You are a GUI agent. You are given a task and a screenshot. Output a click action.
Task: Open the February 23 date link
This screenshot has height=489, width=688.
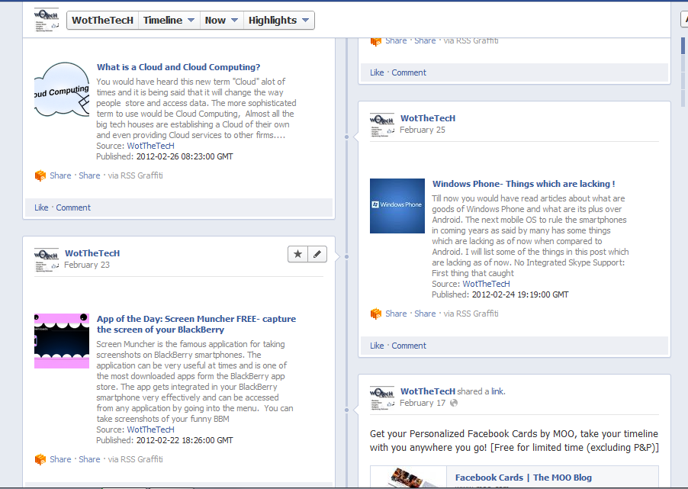click(x=87, y=265)
